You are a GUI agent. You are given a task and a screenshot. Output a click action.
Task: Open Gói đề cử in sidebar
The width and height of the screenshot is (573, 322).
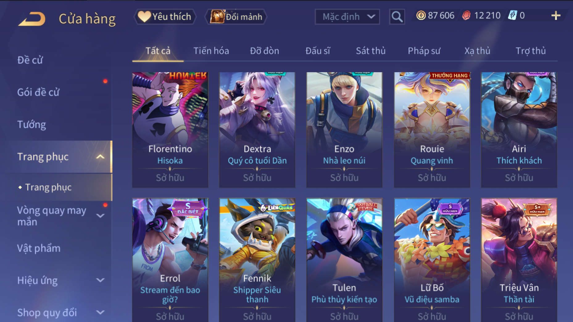pyautogui.click(x=38, y=92)
